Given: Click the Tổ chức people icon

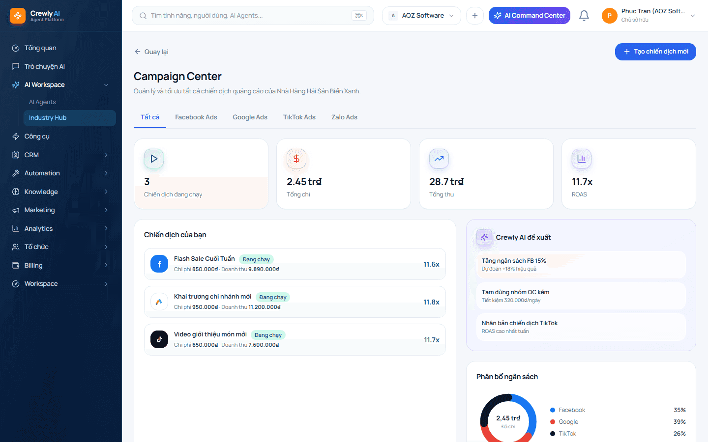Looking at the screenshot, I should click(16, 247).
